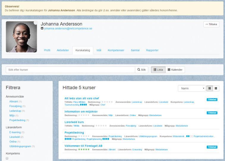Click Teamutveckling competence link
The image size is (225, 161).
pos(72,105)
